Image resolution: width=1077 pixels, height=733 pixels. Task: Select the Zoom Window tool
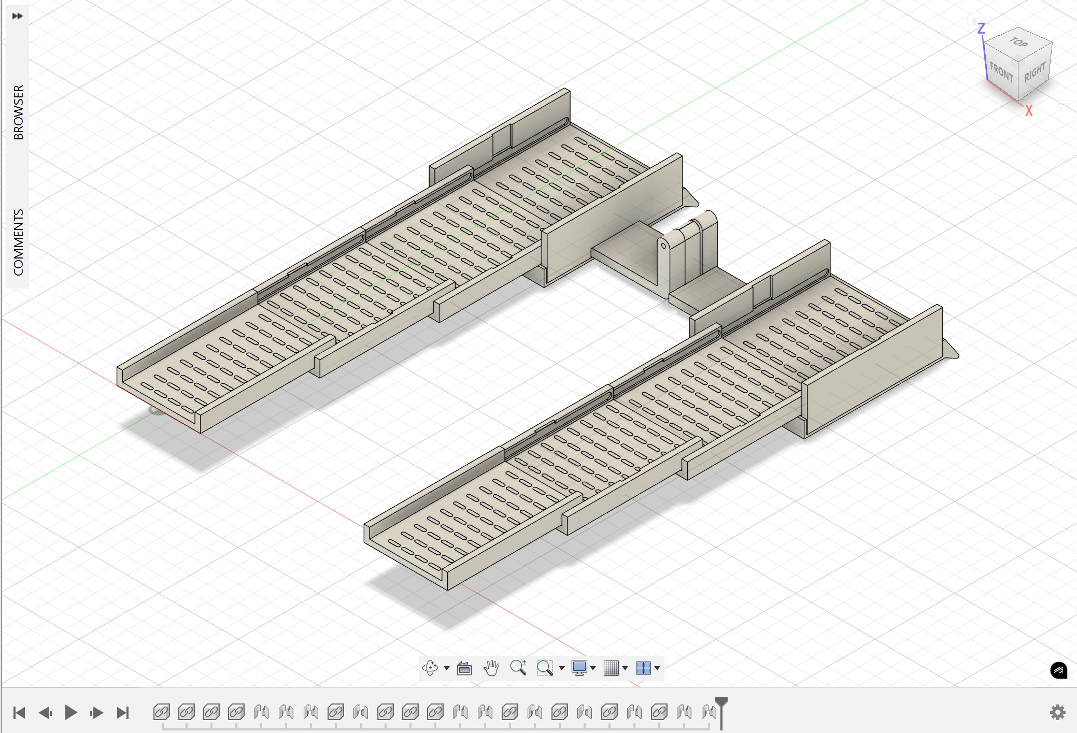click(x=545, y=668)
